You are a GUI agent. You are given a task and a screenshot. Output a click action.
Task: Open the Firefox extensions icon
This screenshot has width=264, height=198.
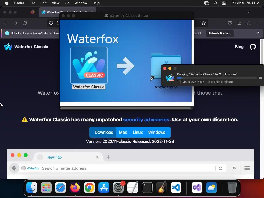click(x=249, y=23)
